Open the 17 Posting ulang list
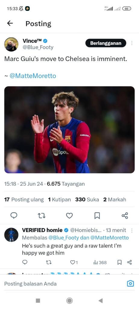 click(x=24, y=199)
